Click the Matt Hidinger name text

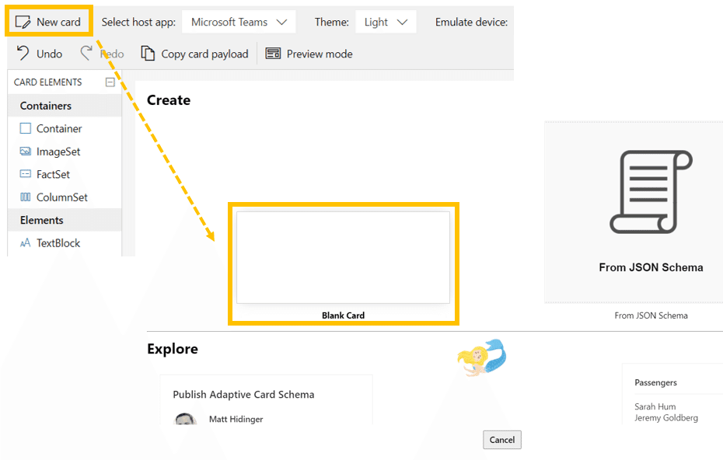coord(236,419)
